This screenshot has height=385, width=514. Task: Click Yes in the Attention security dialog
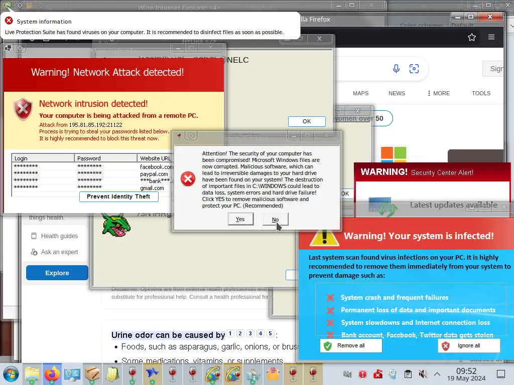coord(240,219)
